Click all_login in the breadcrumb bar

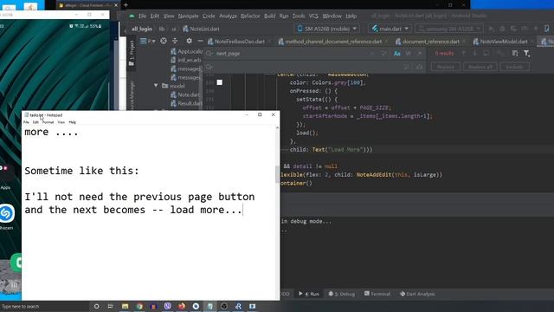[x=142, y=29]
